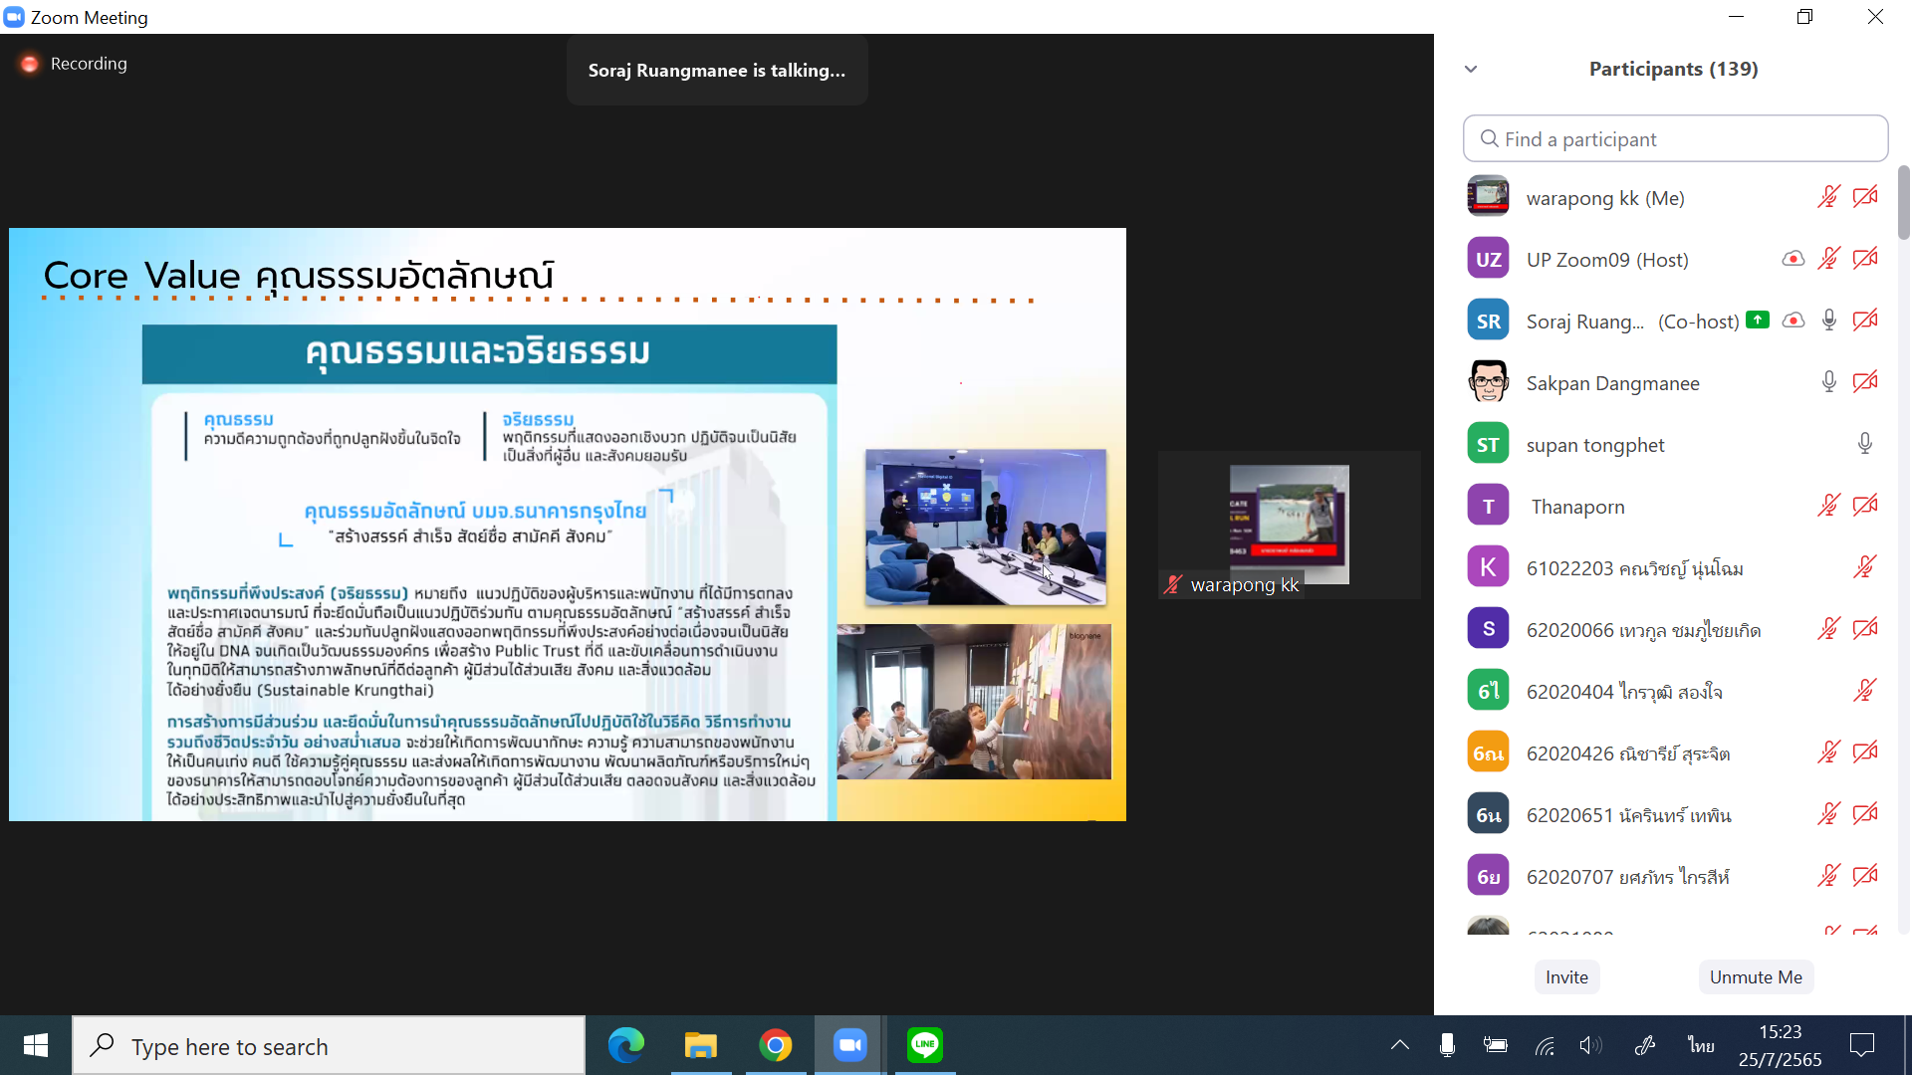Click the green share-screen icon next to Soraj Ruang
Screen dimensions: 1912x1075
[x=1758, y=320]
